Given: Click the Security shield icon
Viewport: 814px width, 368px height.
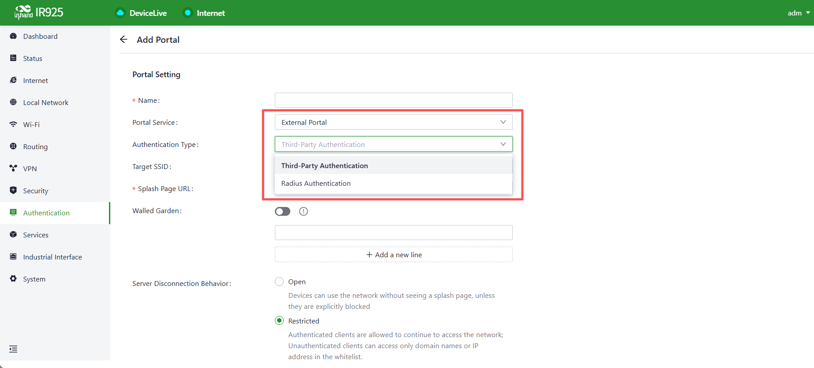Looking at the screenshot, I should pos(13,191).
